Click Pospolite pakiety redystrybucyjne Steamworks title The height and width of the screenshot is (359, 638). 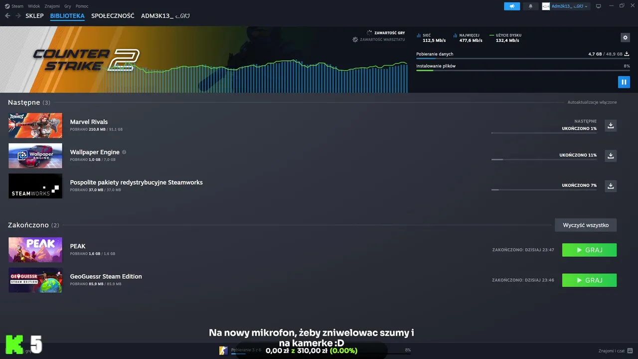click(x=136, y=182)
